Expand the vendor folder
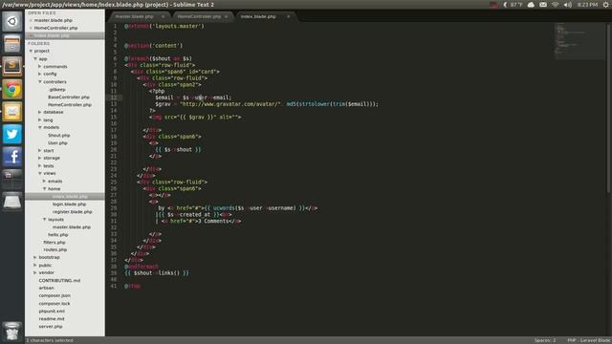This screenshot has height=344, width=612. tap(35, 272)
